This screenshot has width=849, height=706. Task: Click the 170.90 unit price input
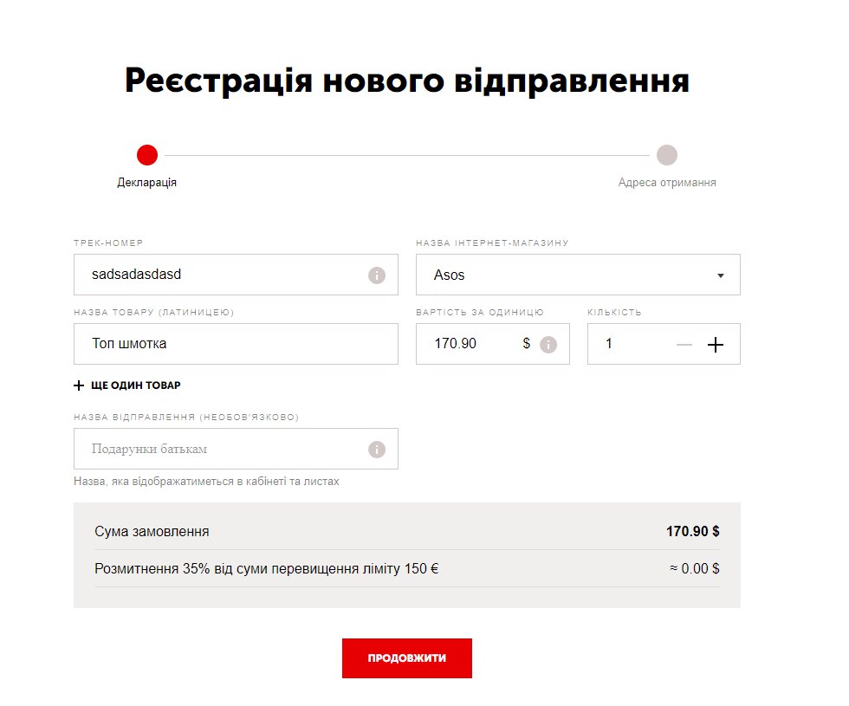[468, 344]
